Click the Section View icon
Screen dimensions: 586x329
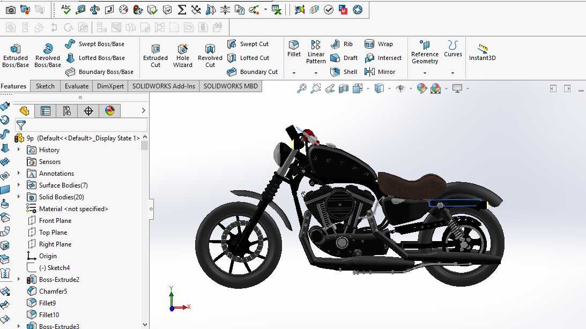[344, 88]
